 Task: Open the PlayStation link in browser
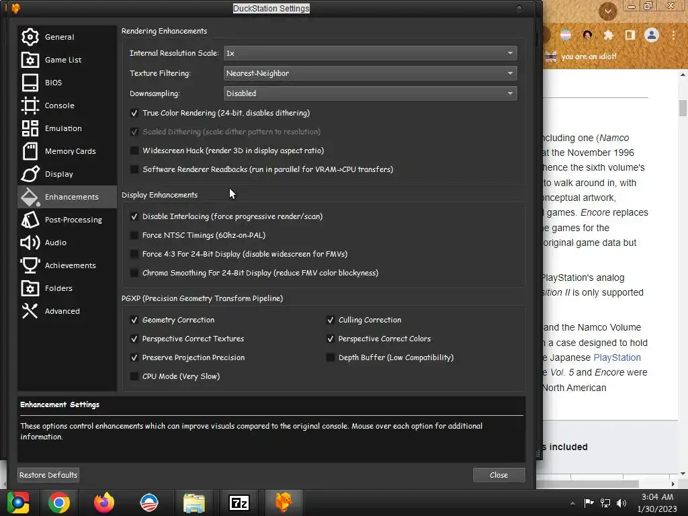[x=617, y=357]
